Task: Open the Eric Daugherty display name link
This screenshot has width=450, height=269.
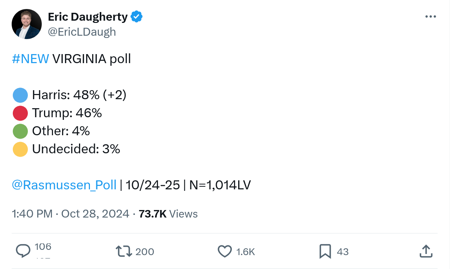Action: coord(88,17)
